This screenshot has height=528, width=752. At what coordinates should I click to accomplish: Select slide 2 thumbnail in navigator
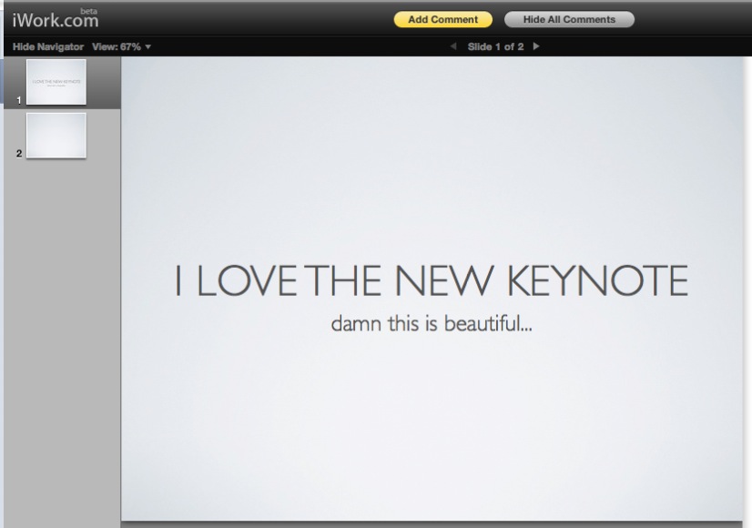point(56,136)
